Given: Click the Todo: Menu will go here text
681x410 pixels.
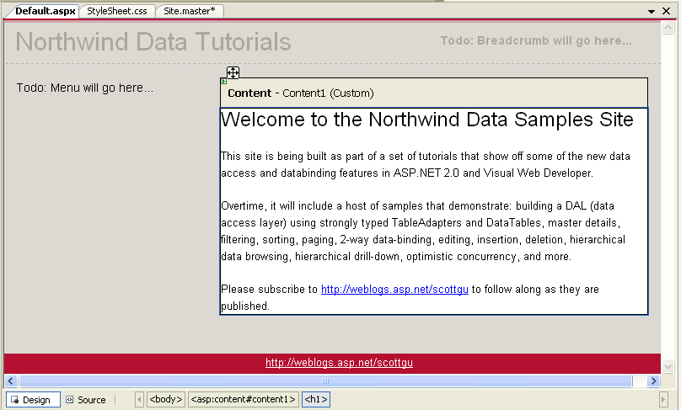Looking at the screenshot, I should coord(84,88).
